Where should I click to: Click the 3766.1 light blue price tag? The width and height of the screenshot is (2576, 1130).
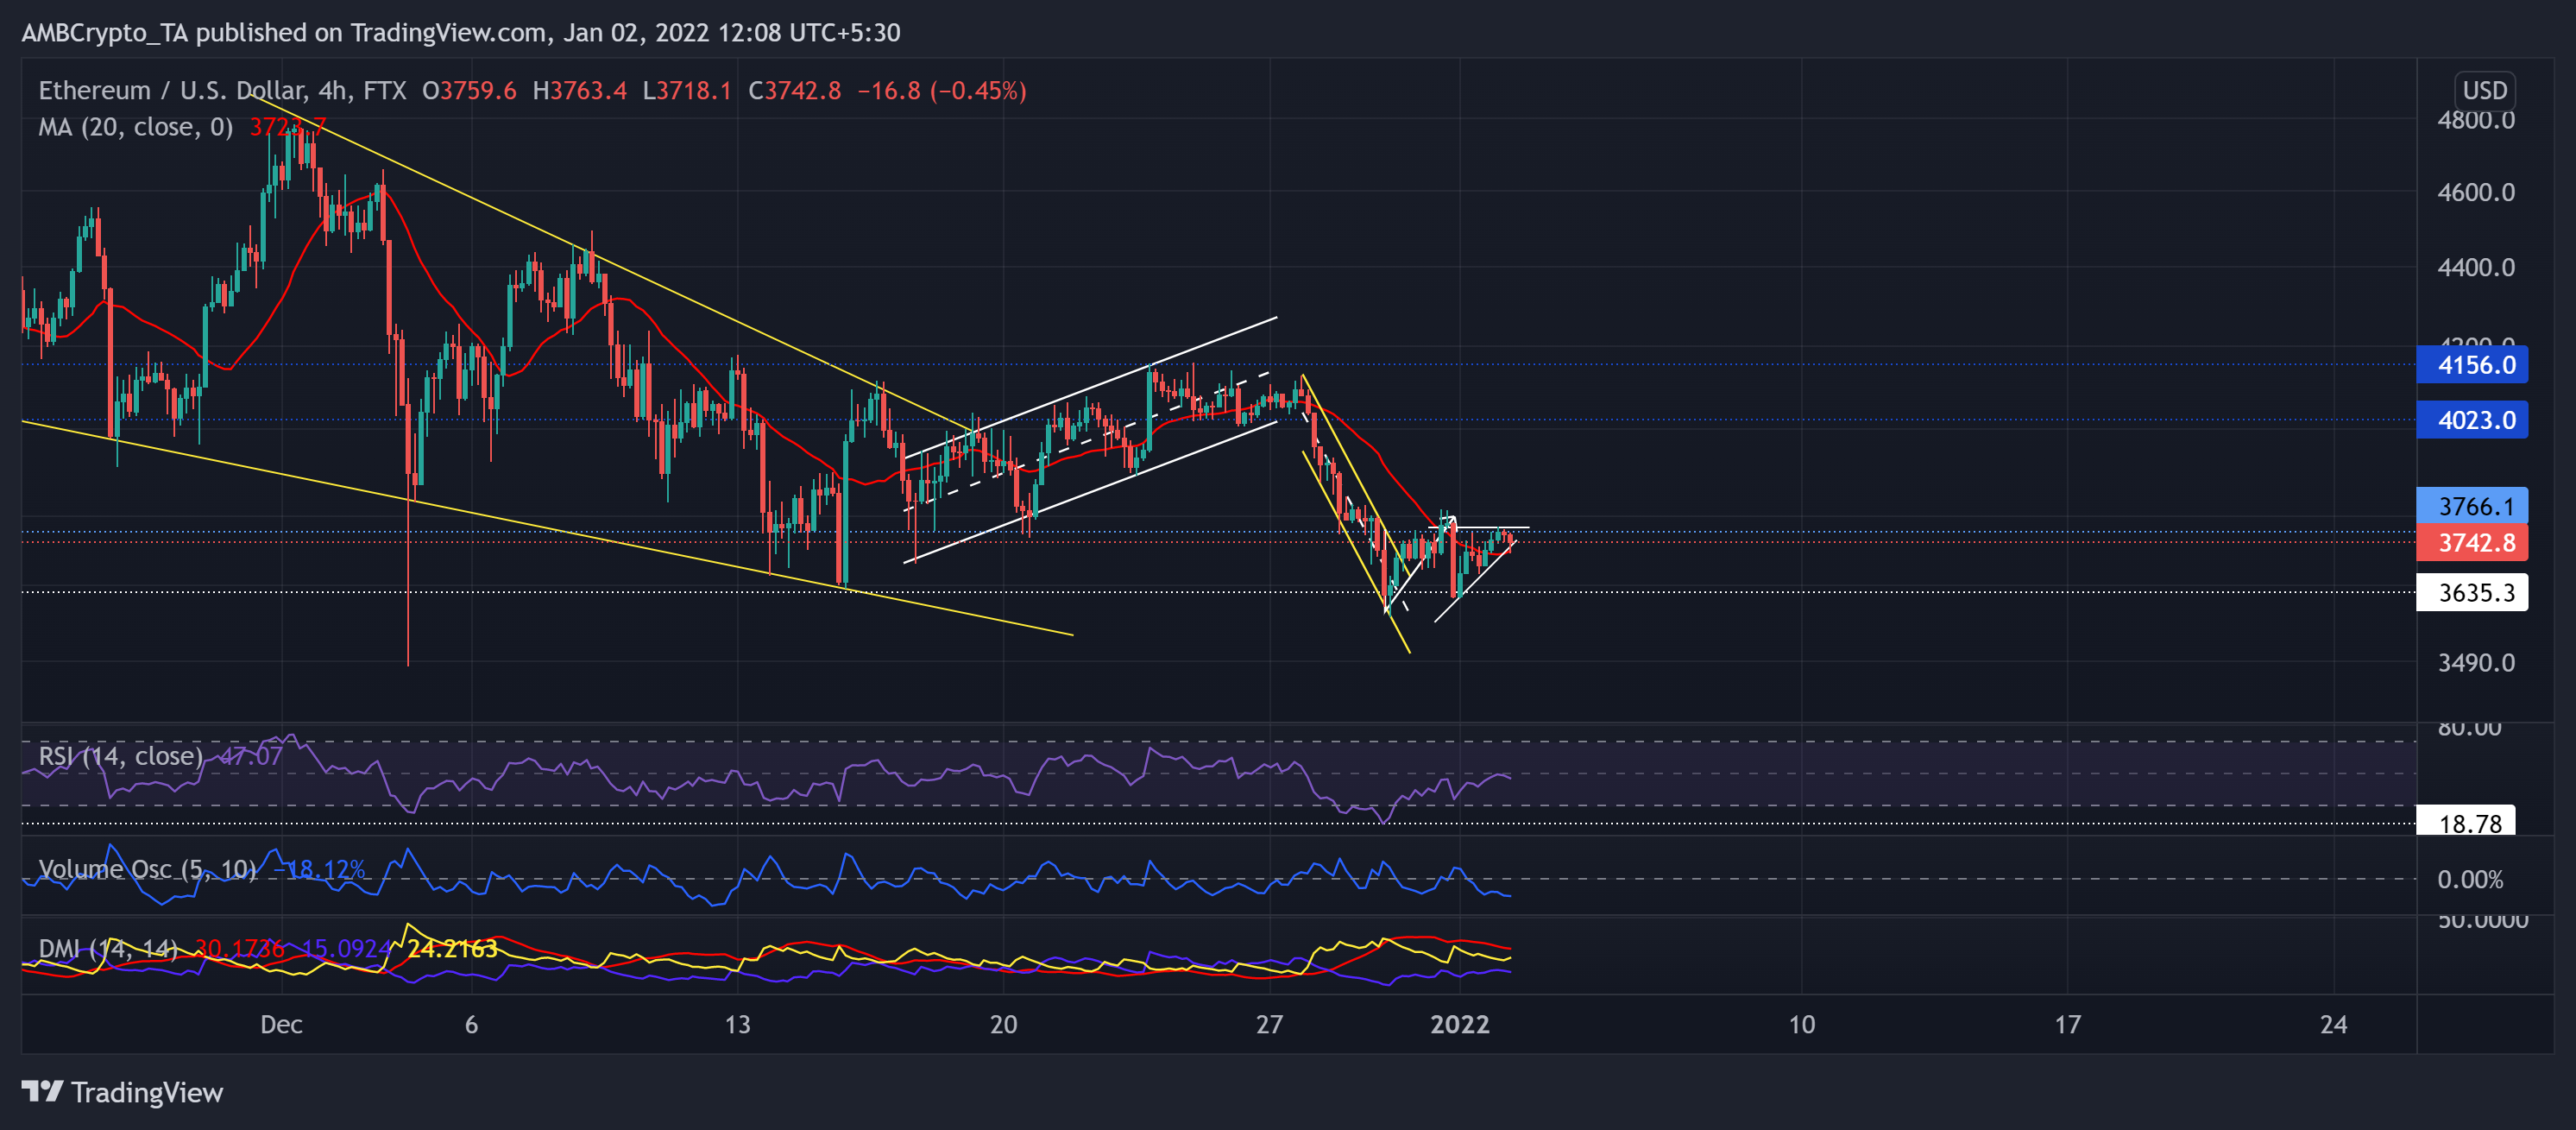pyautogui.click(x=2472, y=506)
